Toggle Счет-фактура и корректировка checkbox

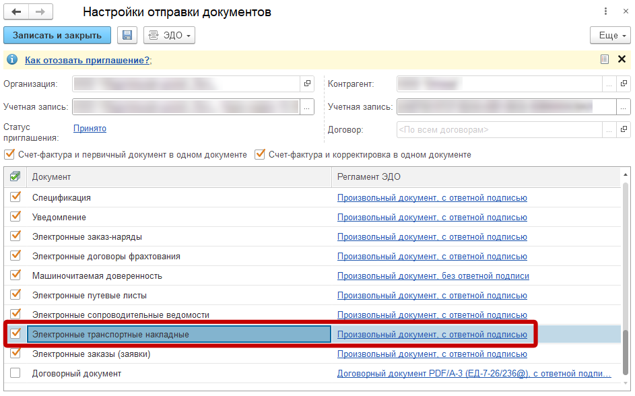(x=259, y=154)
